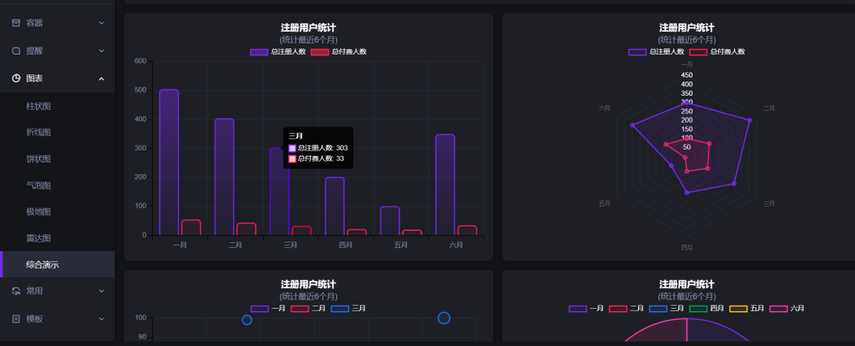Viewport: 855px width, 346px height.
Task: Click the 图表 pie chart icon in sidebar
Action: click(x=16, y=78)
